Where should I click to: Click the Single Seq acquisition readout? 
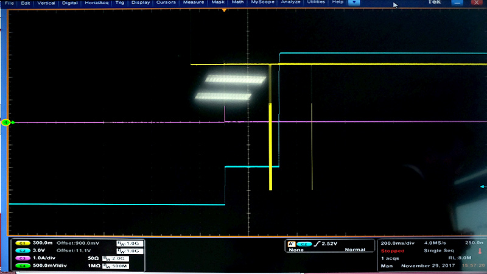[439, 250]
